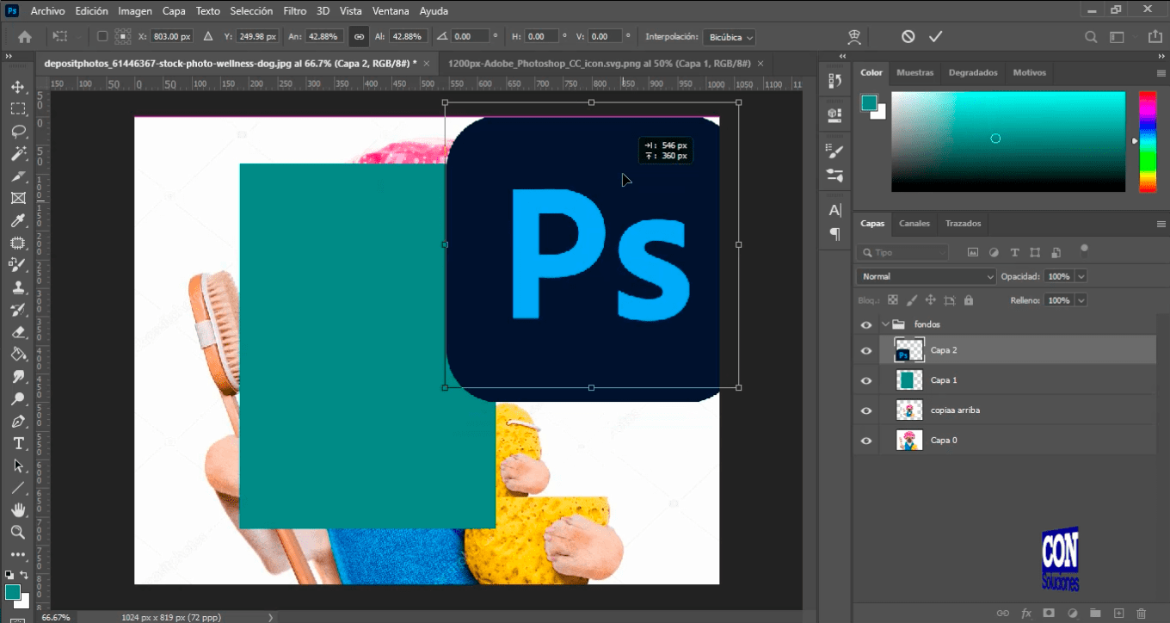Switch to the Canales tab
The image size is (1170, 623).
click(914, 224)
